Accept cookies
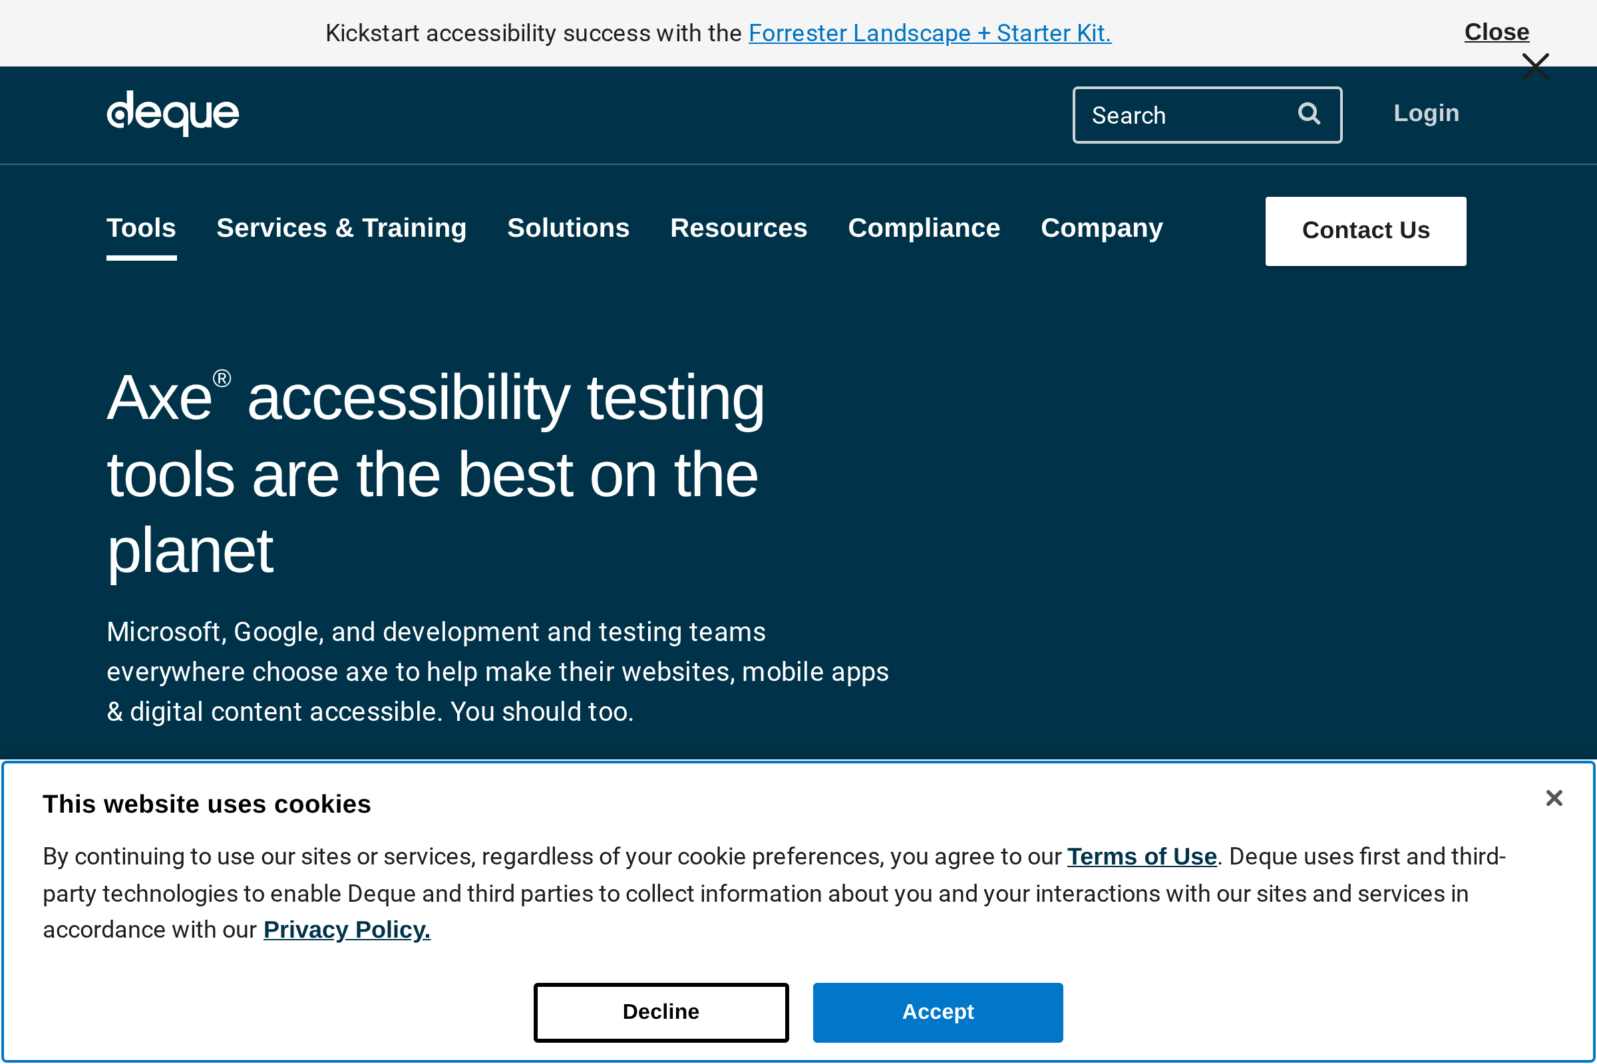This screenshot has height=1064, width=1597. [938, 1011]
